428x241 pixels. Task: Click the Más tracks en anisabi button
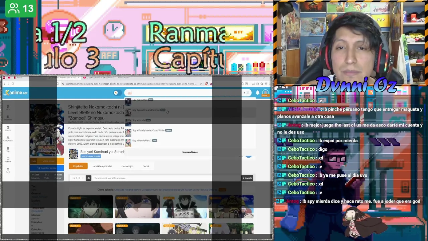pyautogui.click(x=90, y=156)
